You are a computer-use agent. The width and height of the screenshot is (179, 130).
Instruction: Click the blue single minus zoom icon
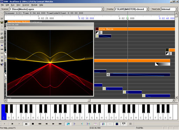coord(2,57)
